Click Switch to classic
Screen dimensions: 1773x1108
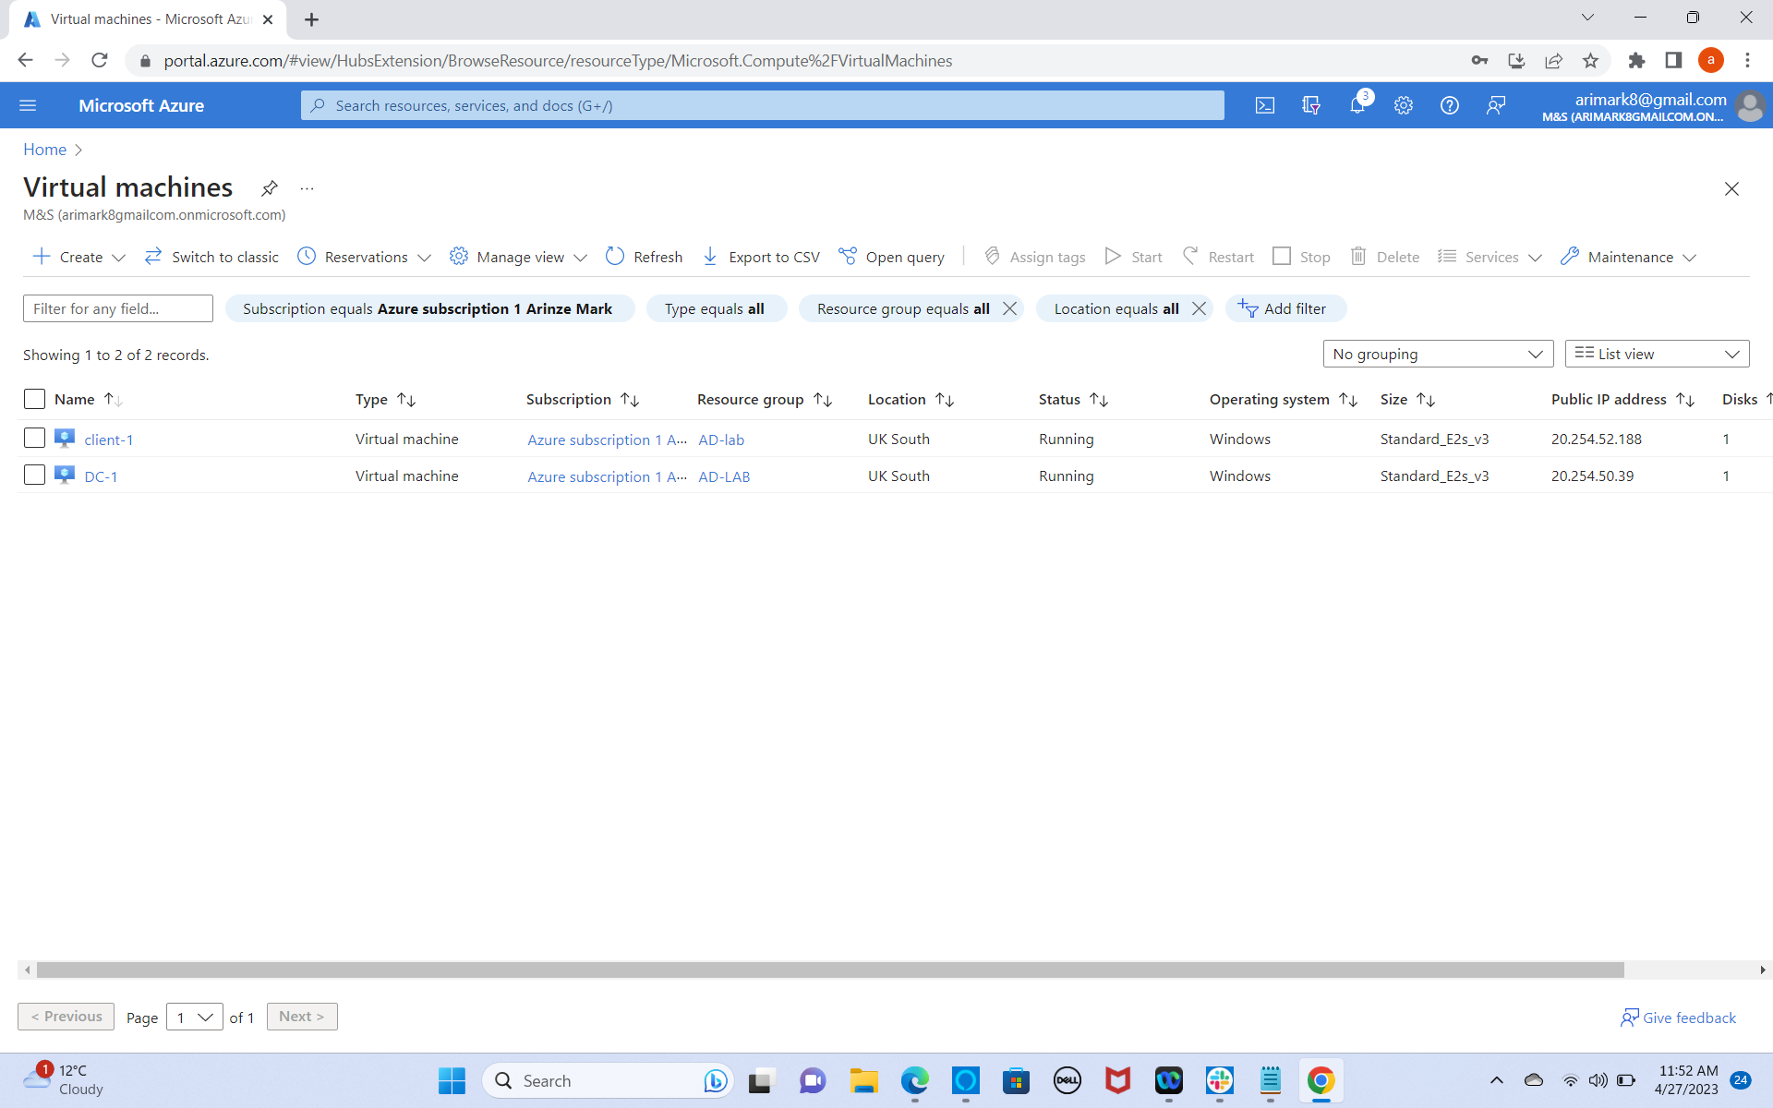coord(211,257)
